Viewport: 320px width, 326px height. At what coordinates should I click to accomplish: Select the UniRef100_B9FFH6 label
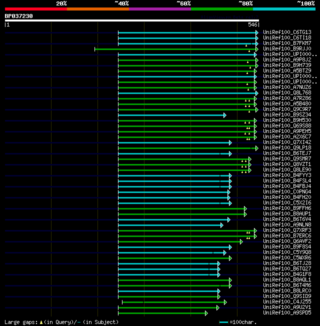(287, 208)
